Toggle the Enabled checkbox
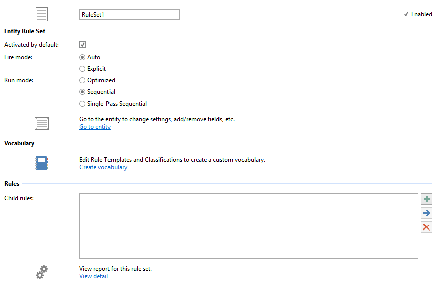Viewport: 437px width, 290px height. [x=406, y=14]
